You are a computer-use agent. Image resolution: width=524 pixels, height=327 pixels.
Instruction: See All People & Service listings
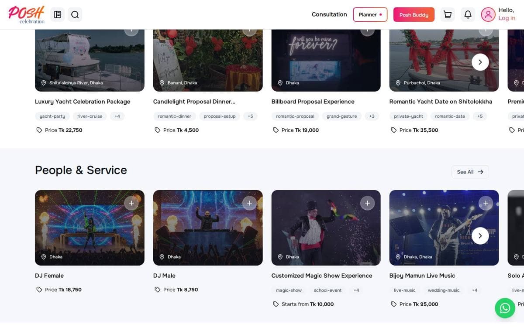click(470, 172)
